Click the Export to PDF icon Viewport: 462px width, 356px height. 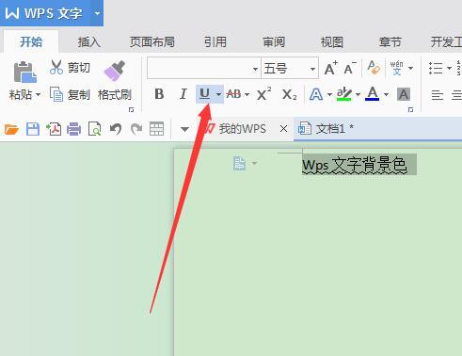(x=54, y=129)
